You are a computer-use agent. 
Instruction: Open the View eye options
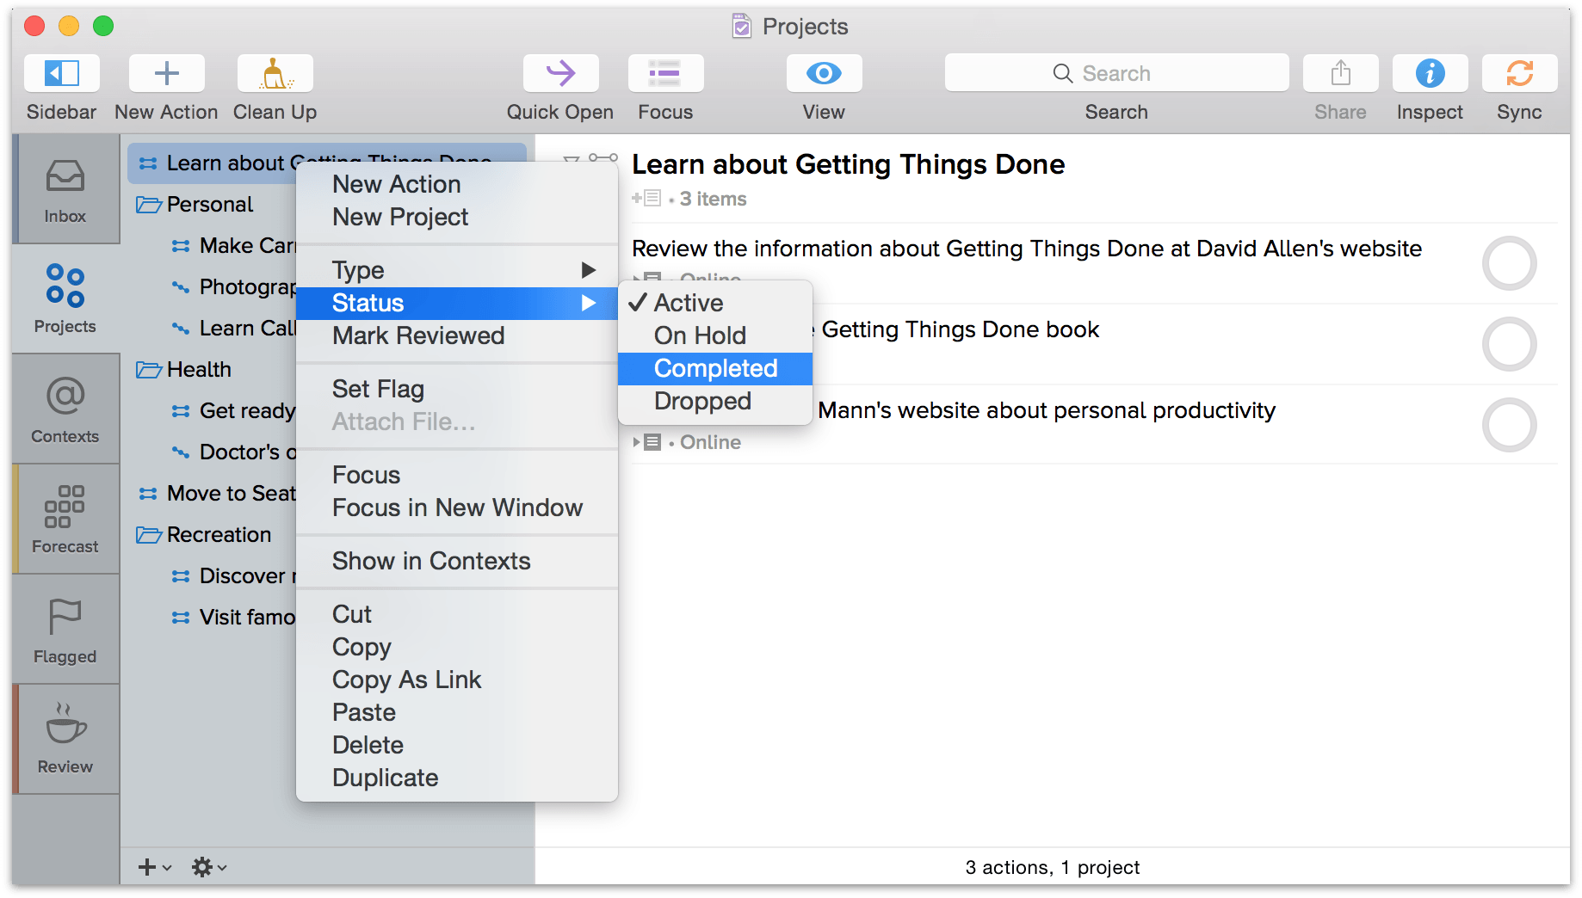pyautogui.click(x=824, y=73)
